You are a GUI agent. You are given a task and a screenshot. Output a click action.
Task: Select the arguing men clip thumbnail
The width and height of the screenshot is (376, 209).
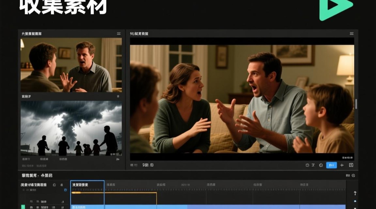[x=71, y=65]
